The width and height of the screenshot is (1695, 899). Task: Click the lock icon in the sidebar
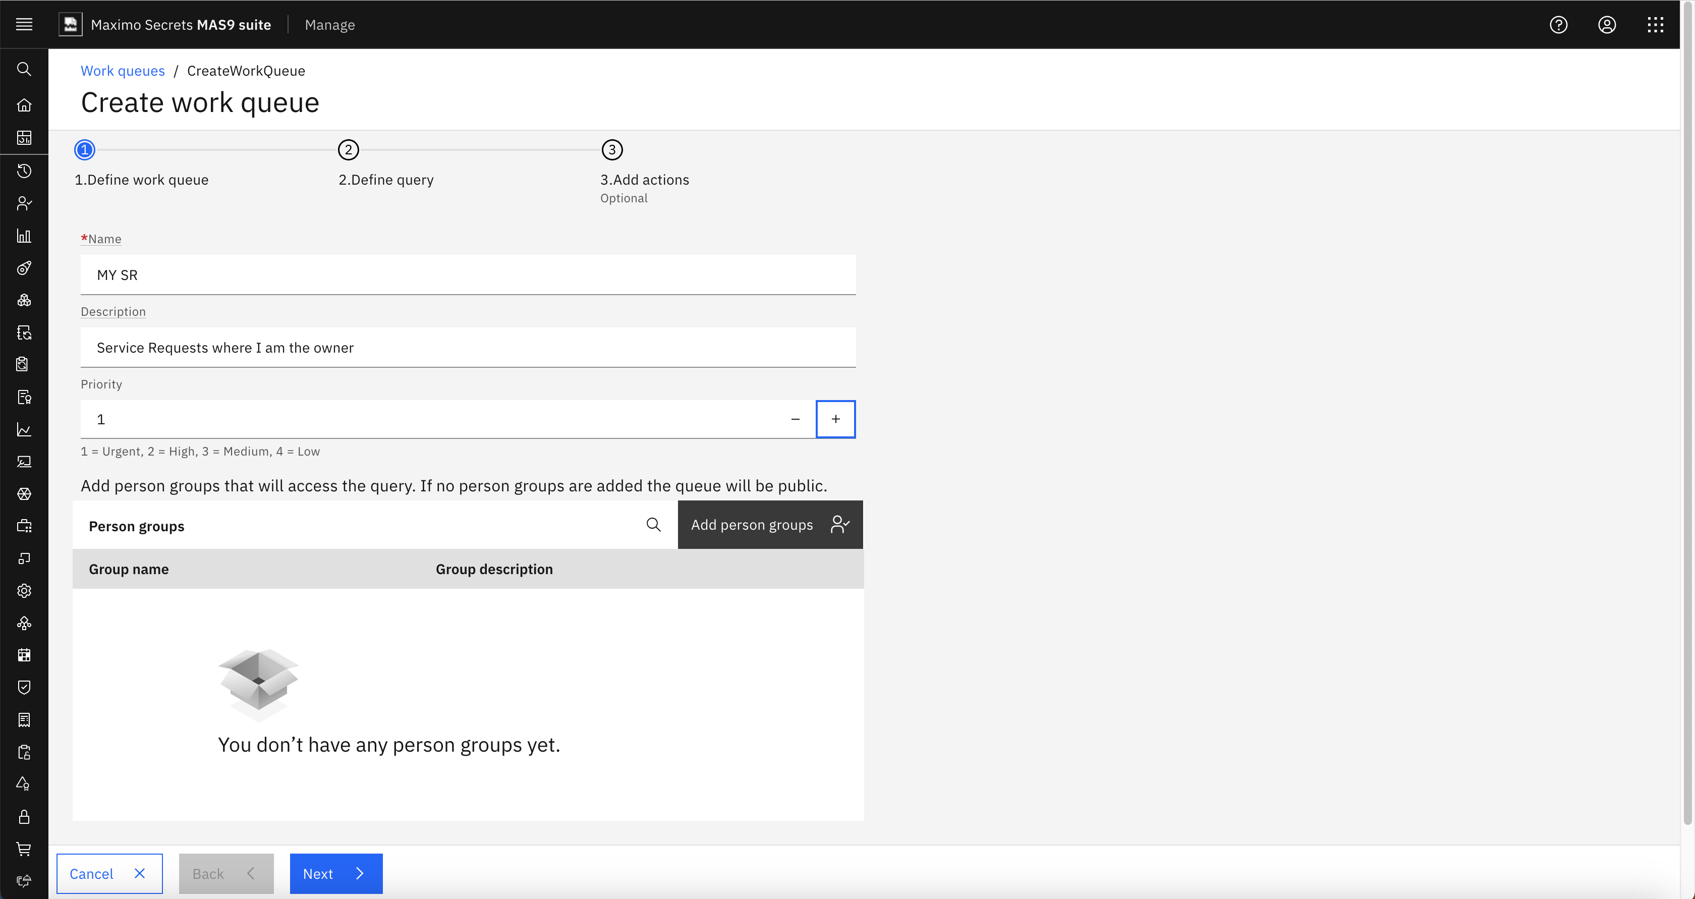tap(24, 817)
